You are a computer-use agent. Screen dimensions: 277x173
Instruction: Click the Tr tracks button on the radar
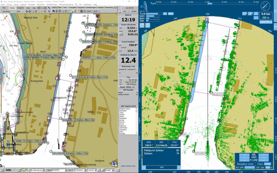point(245,14)
